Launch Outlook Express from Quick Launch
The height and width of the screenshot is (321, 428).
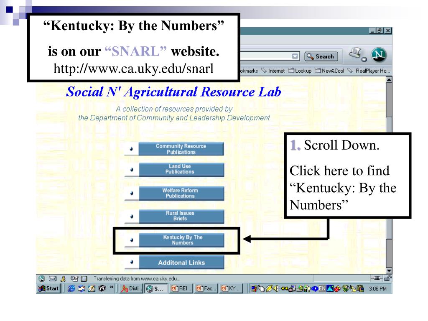pyautogui.click(x=82, y=288)
